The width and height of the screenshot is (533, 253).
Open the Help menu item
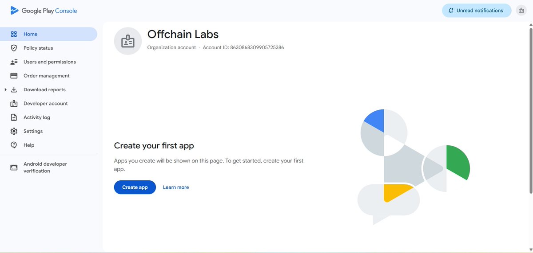point(48,145)
